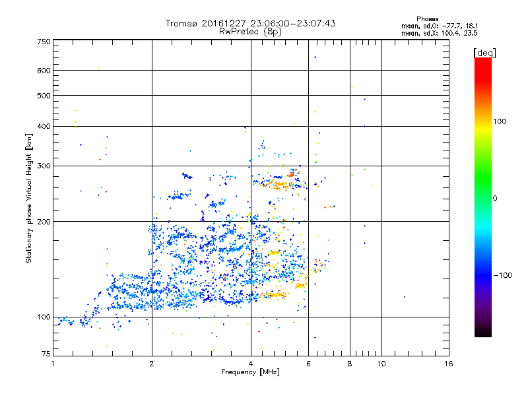Click the y-axis tick label '100'
The image size is (528, 396).
click(x=44, y=317)
